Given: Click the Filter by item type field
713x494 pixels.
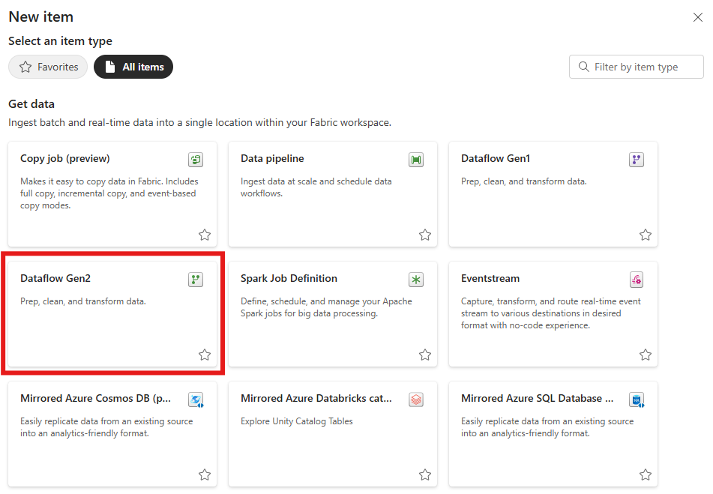Looking at the screenshot, I should tap(637, 67).
